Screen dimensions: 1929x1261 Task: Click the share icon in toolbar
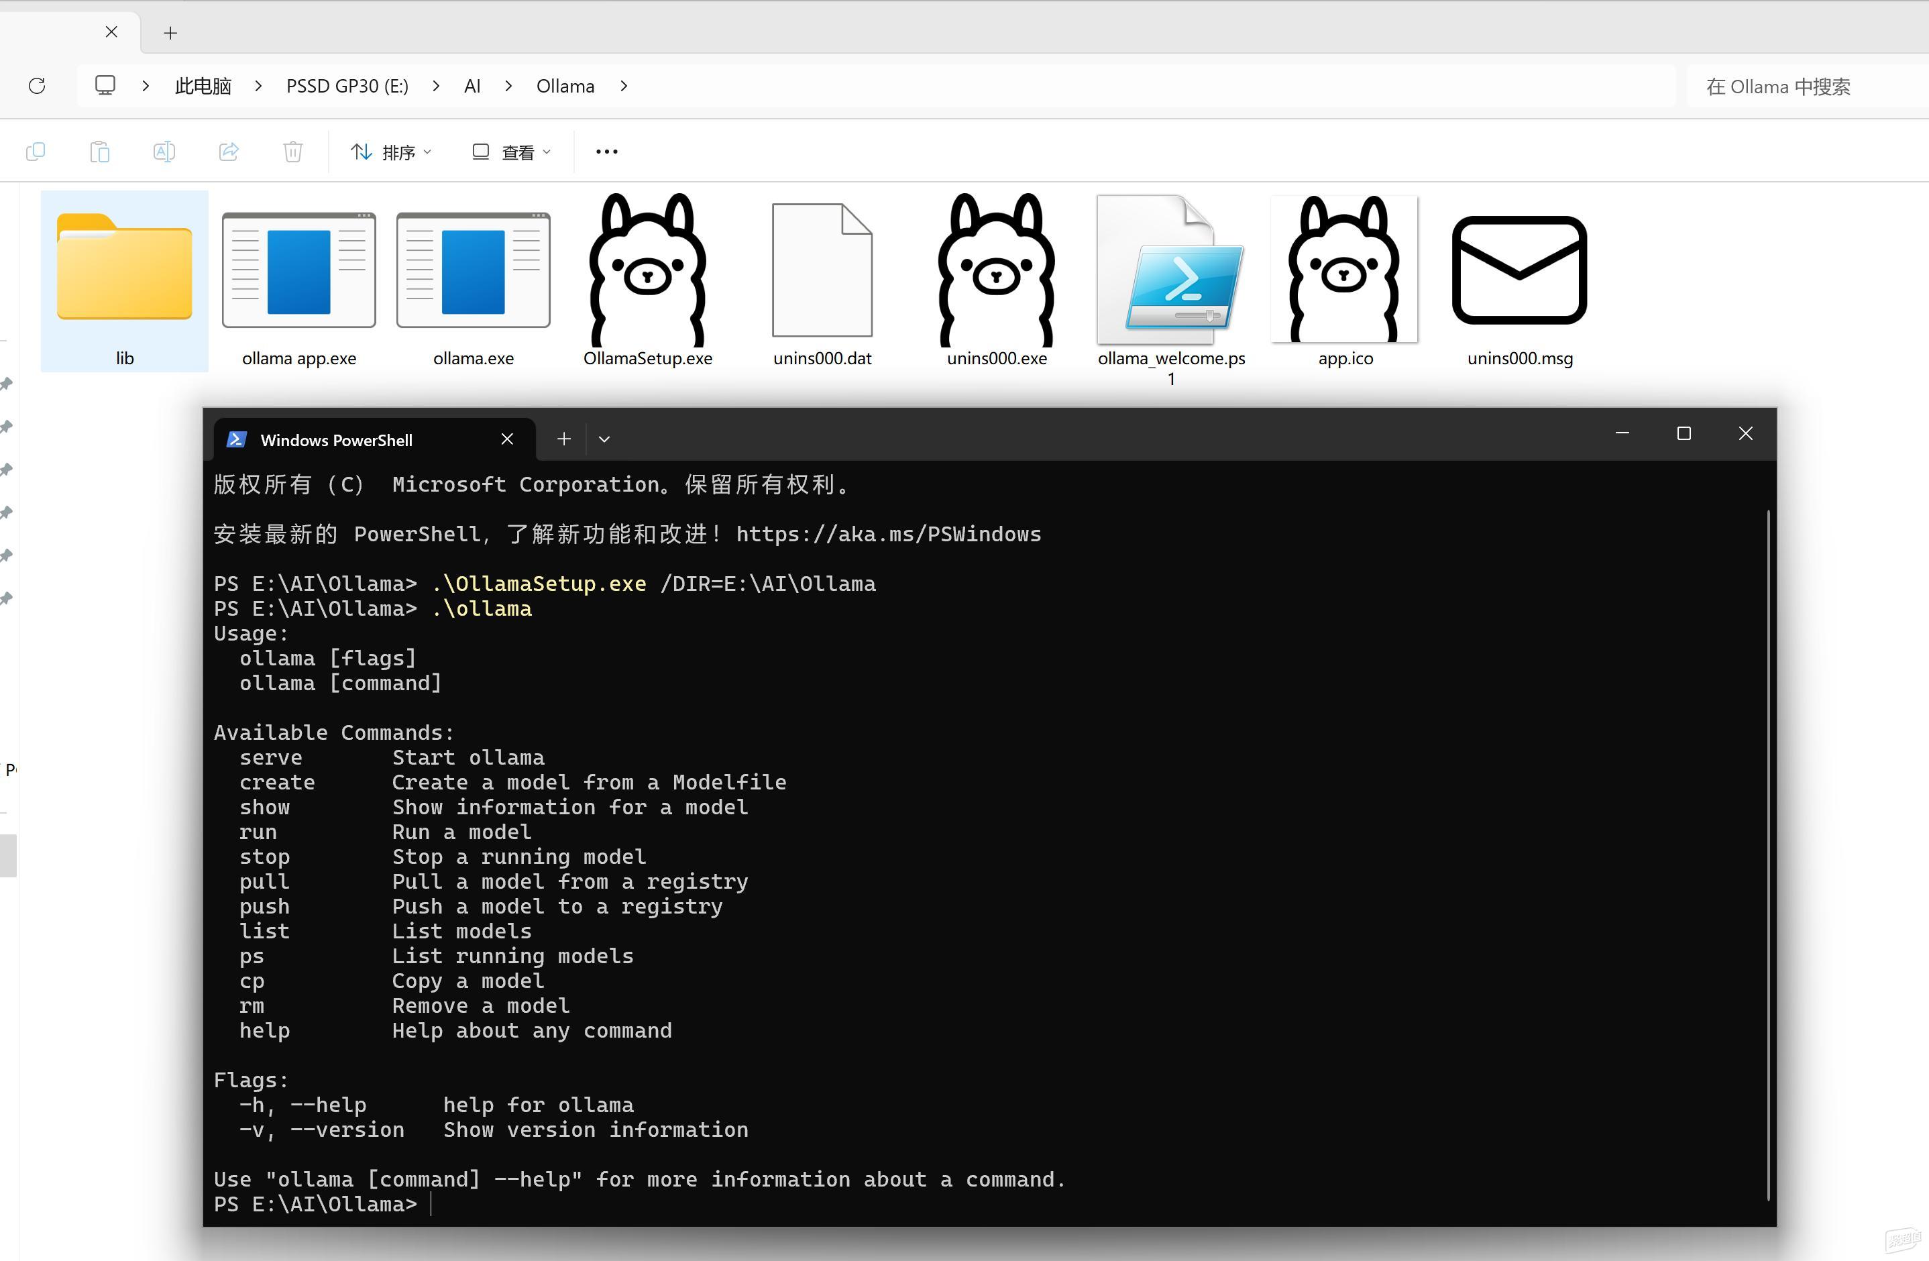coord(229,152)
